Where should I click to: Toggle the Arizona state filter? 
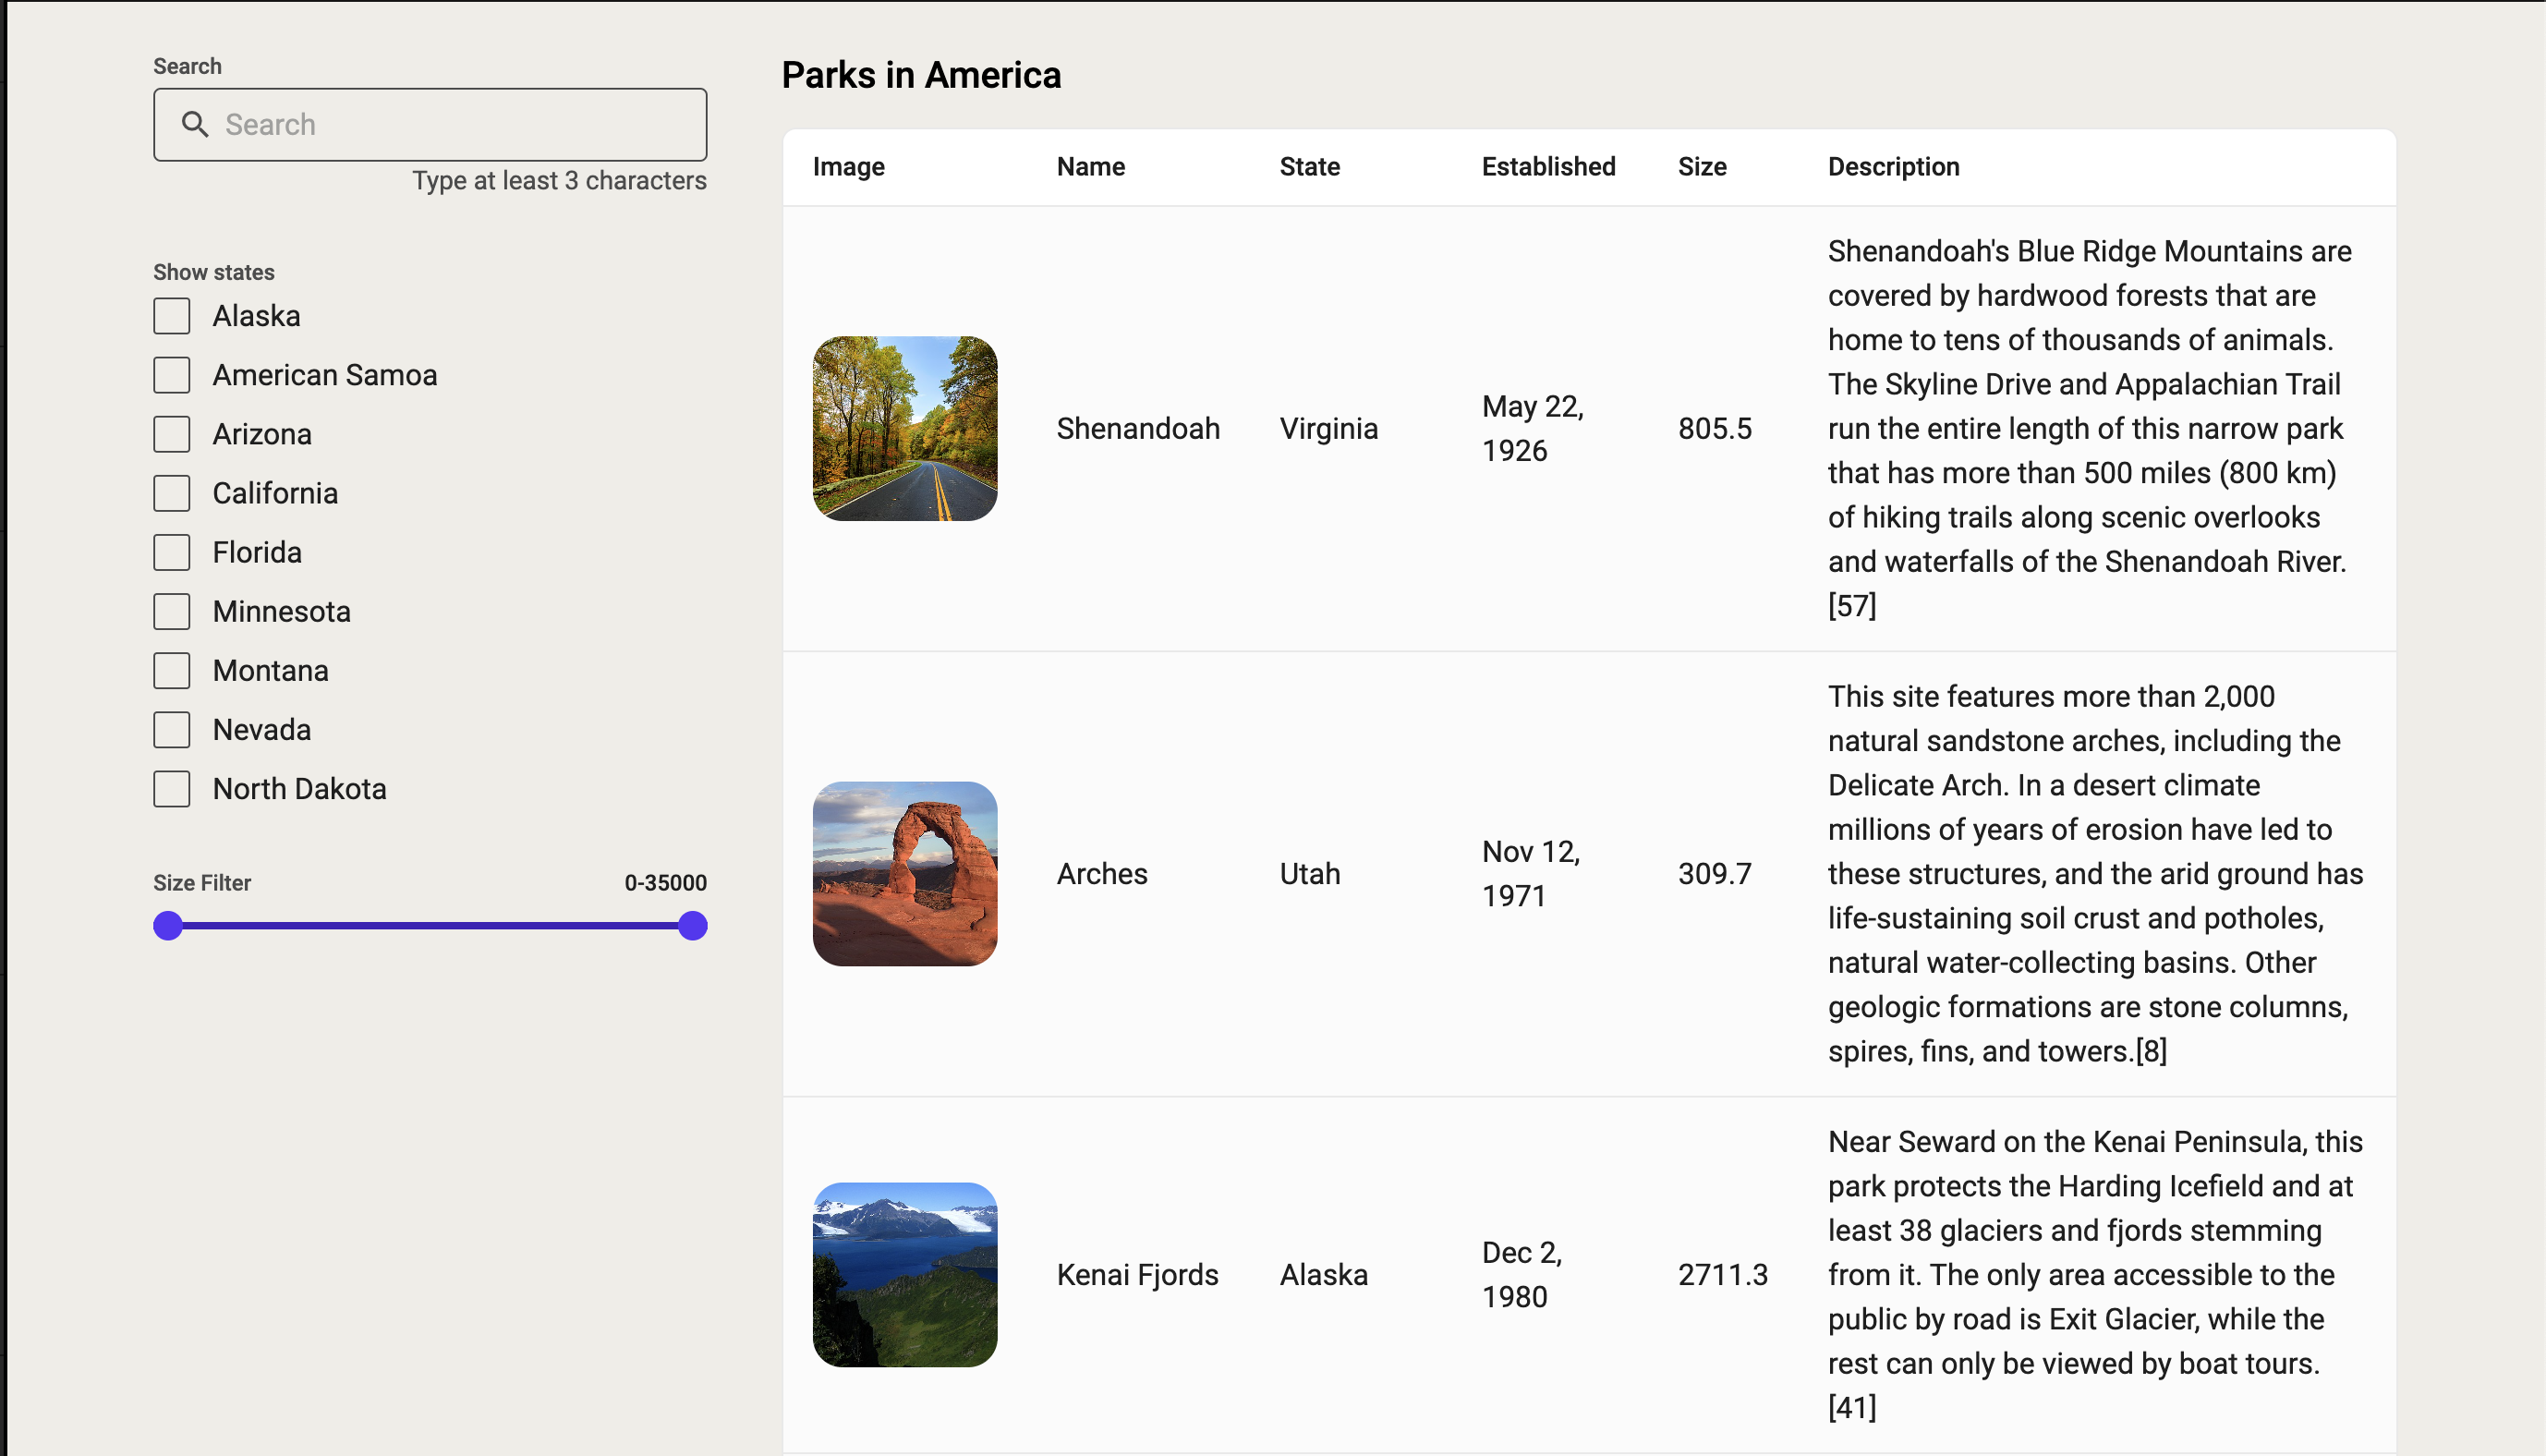coord(172,434)
